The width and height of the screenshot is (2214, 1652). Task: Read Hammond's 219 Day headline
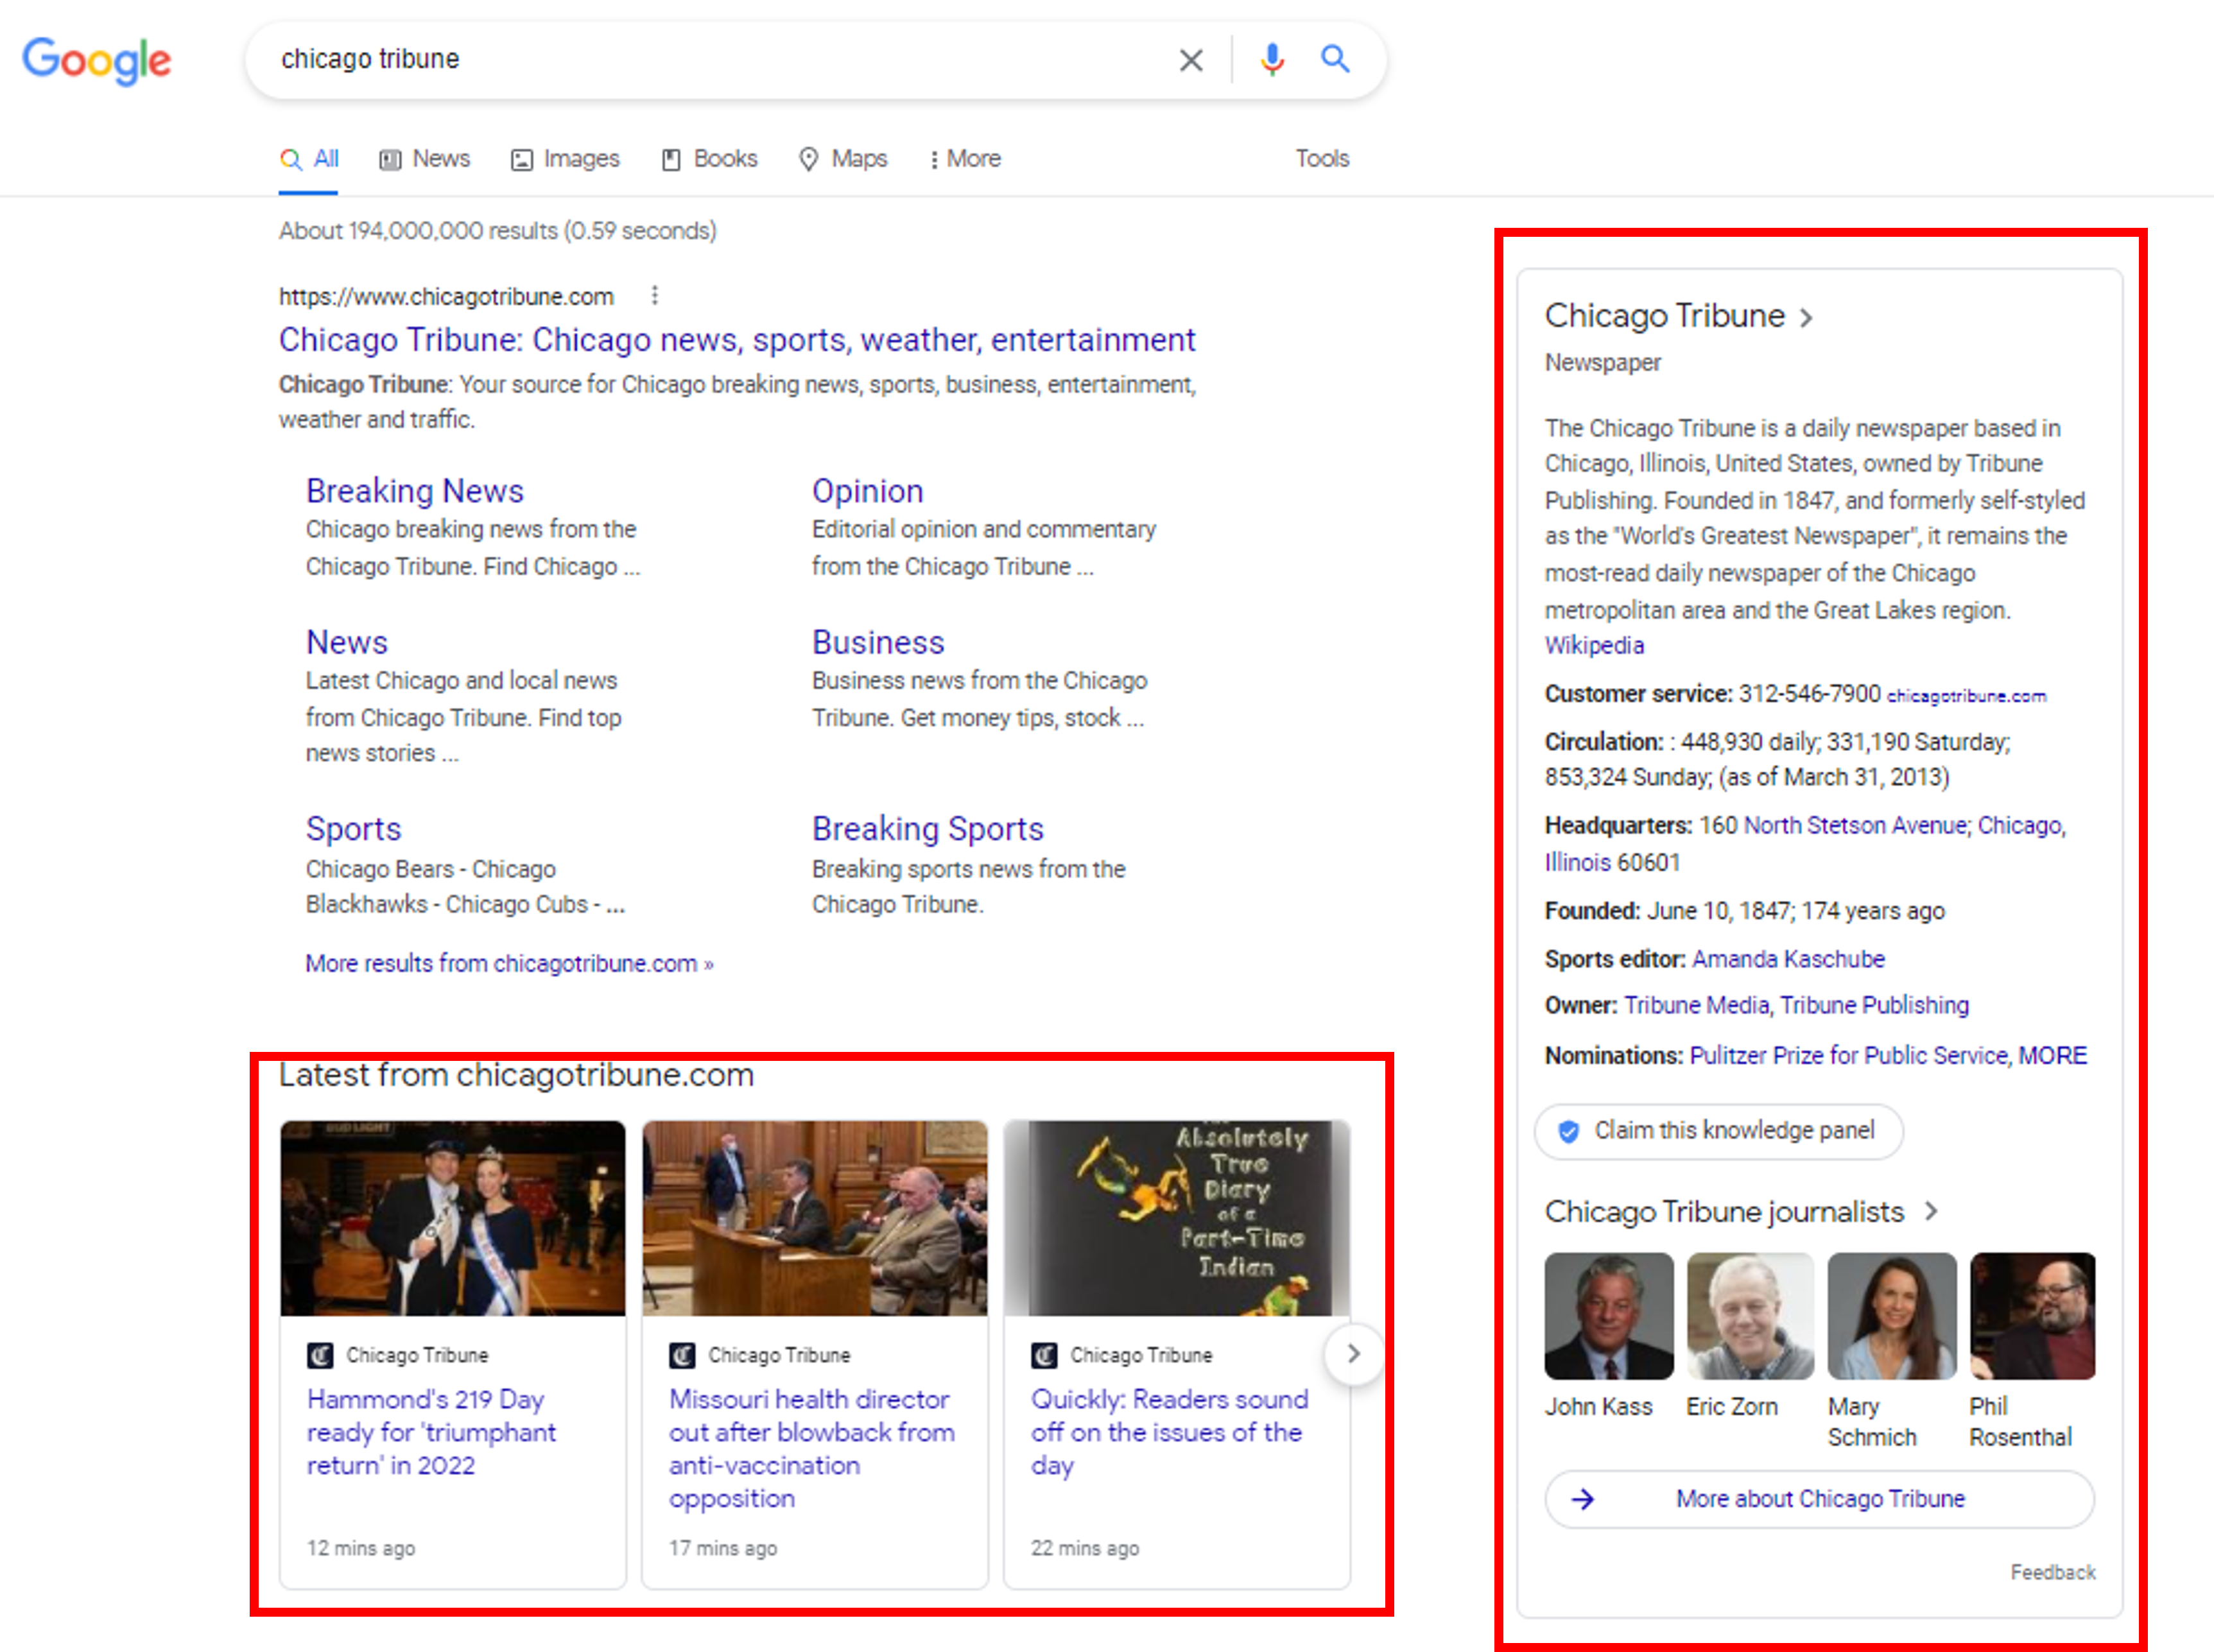(x=431, y=1432)
